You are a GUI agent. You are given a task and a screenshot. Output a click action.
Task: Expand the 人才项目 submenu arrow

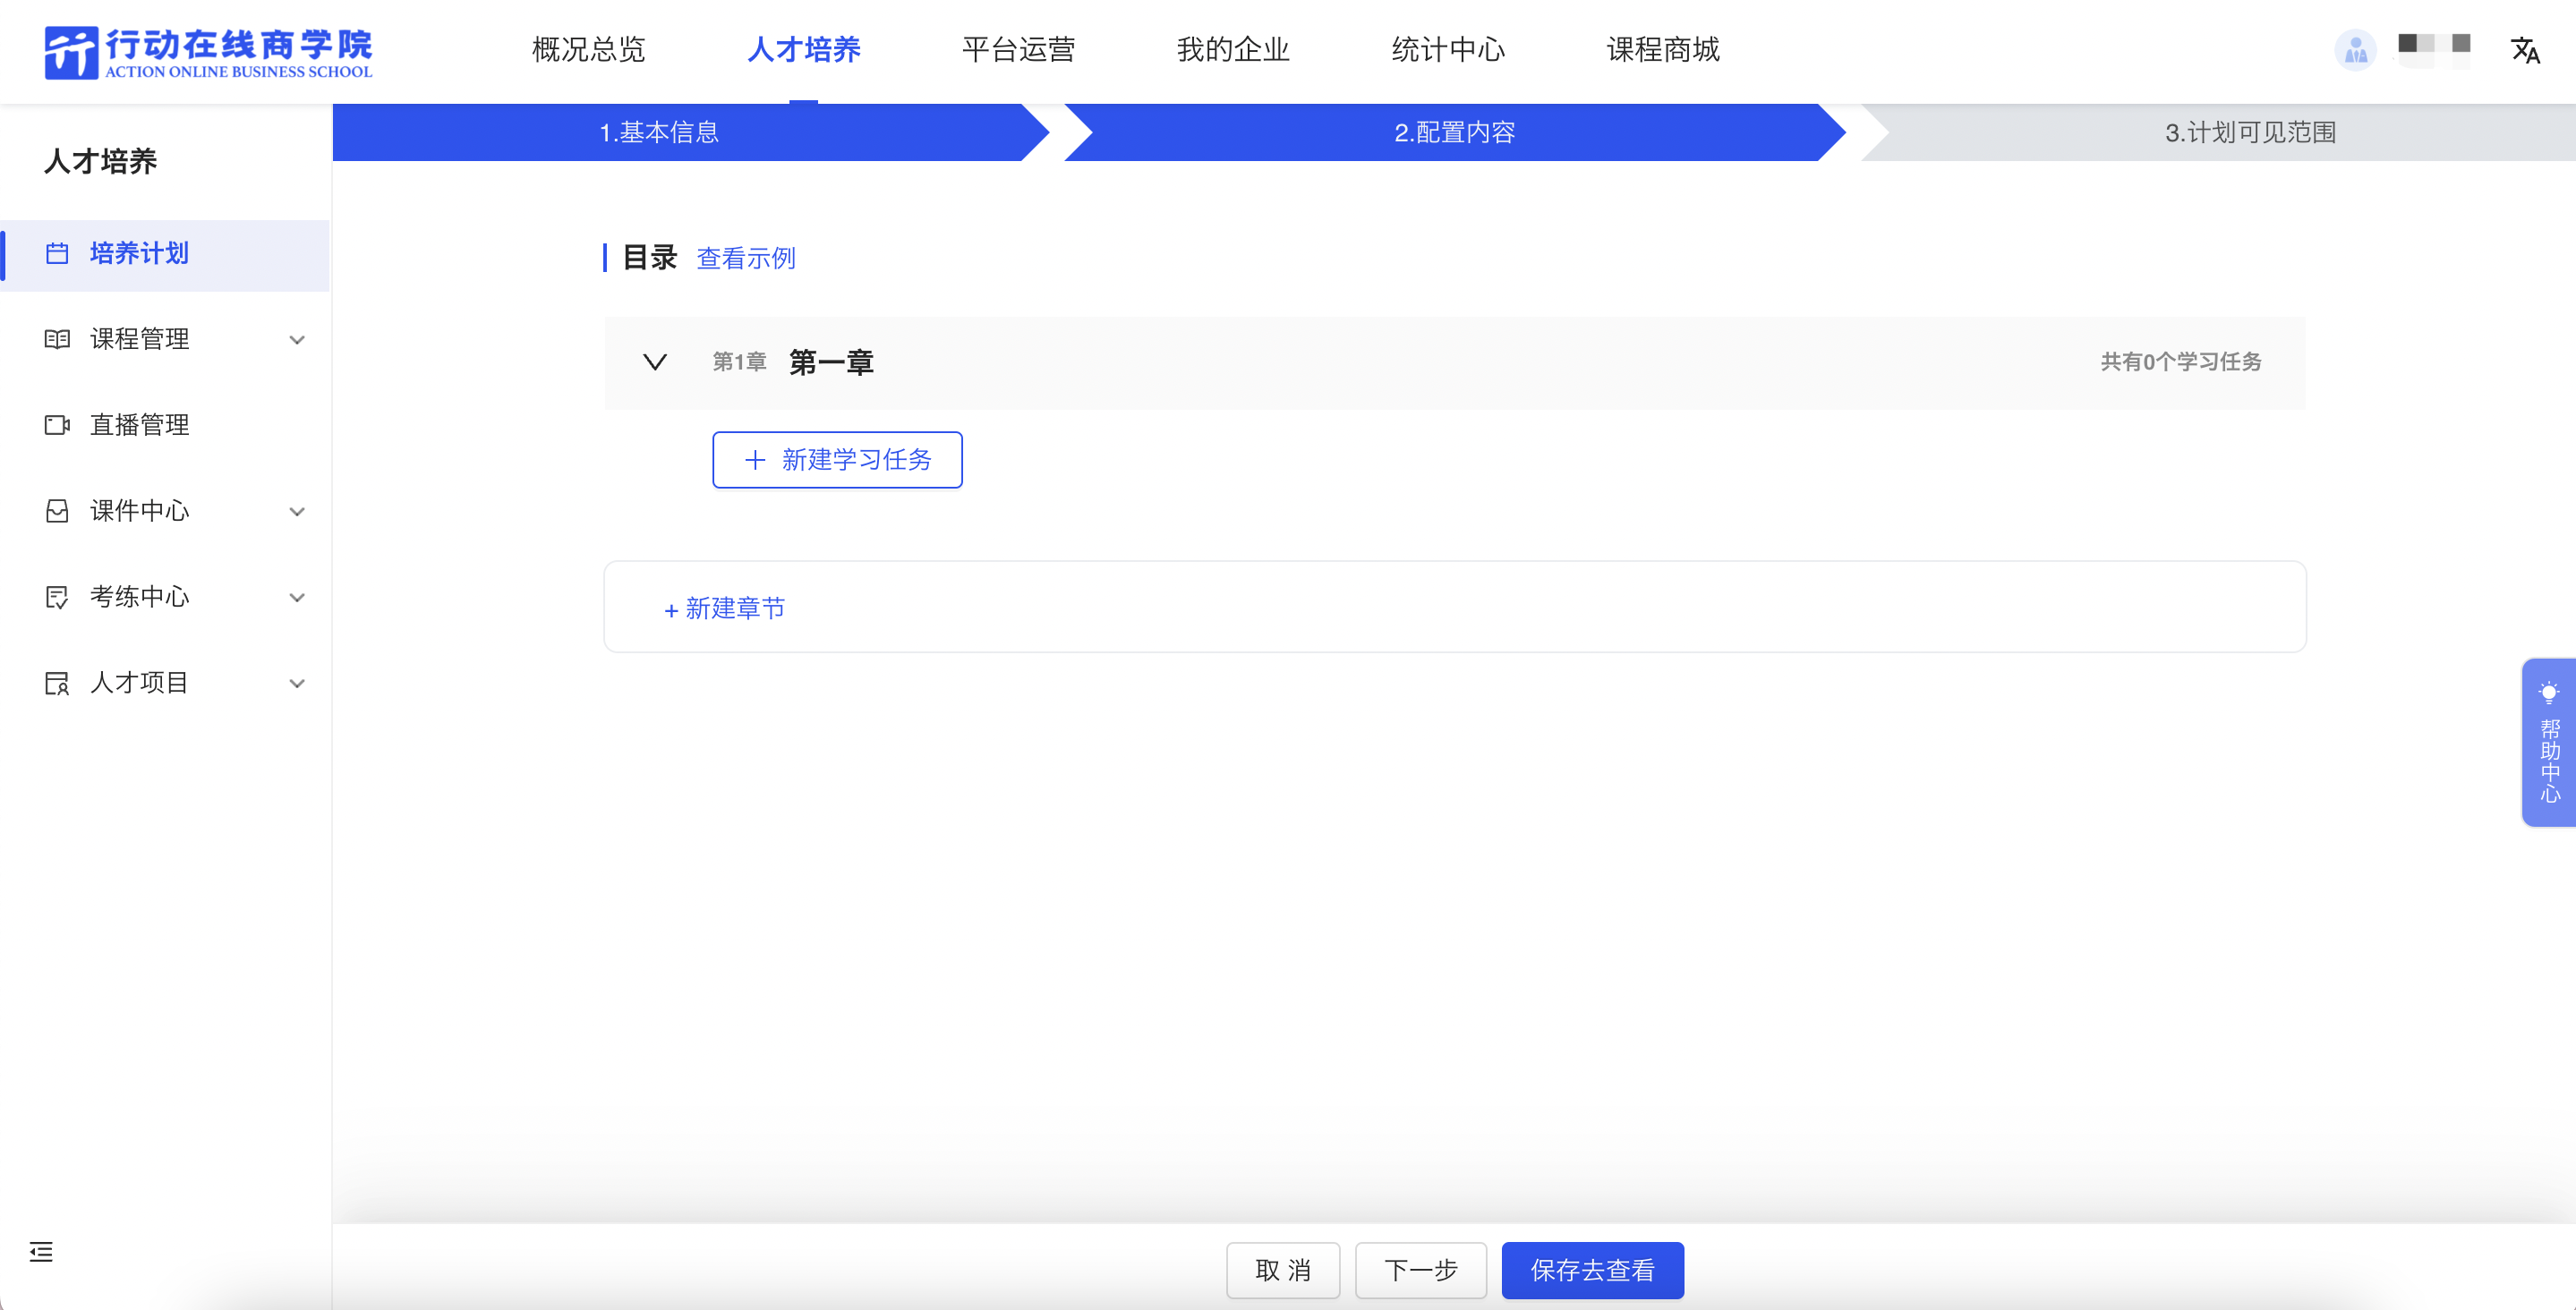[297, 684]
